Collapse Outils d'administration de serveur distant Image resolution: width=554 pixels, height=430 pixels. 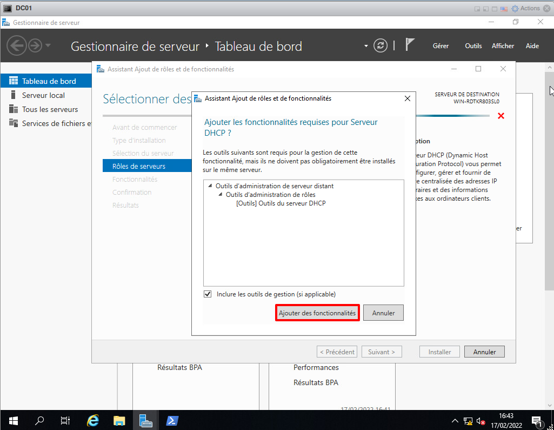point(210,186)
